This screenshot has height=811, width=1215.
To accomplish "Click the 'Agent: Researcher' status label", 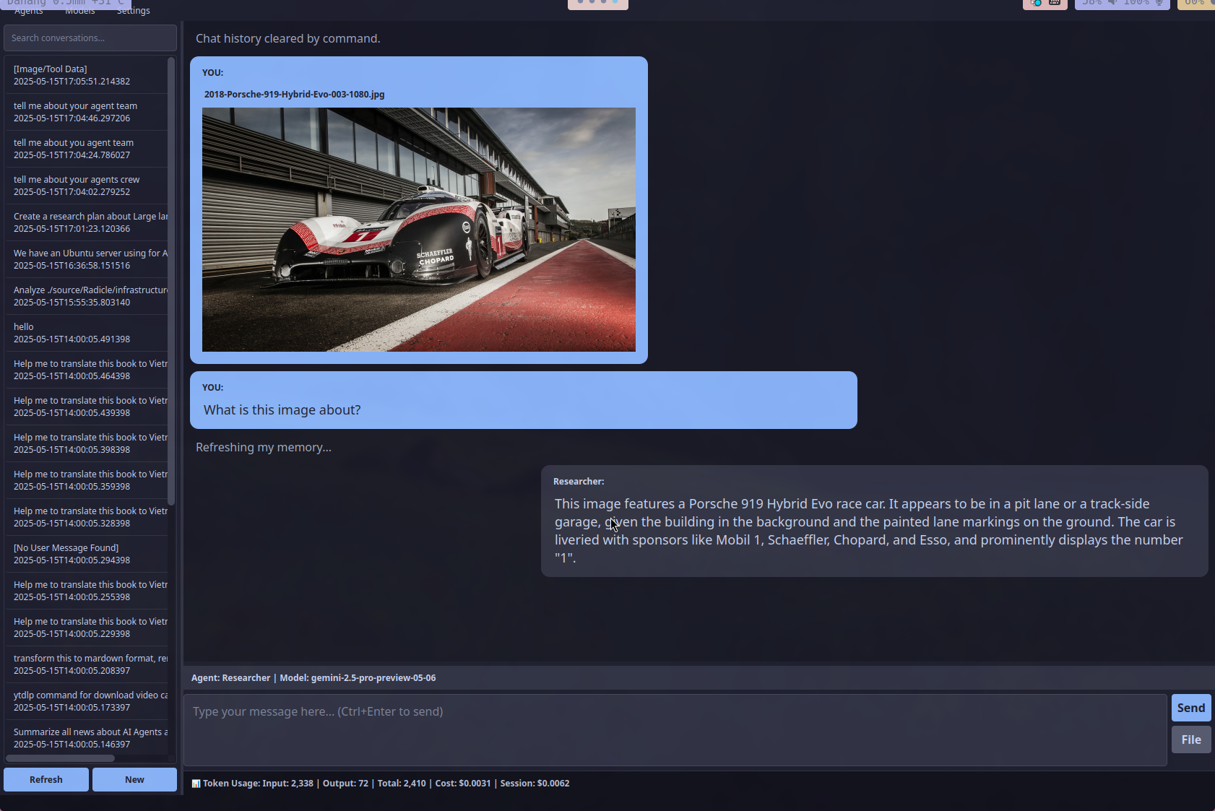I will [230, 678].
